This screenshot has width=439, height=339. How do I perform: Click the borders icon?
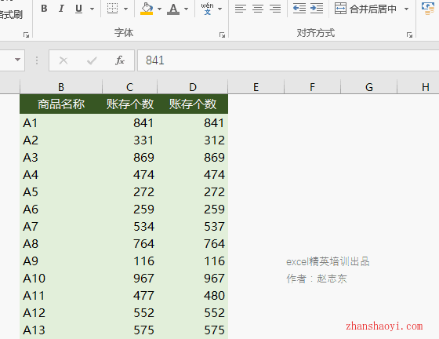[112, 9]
